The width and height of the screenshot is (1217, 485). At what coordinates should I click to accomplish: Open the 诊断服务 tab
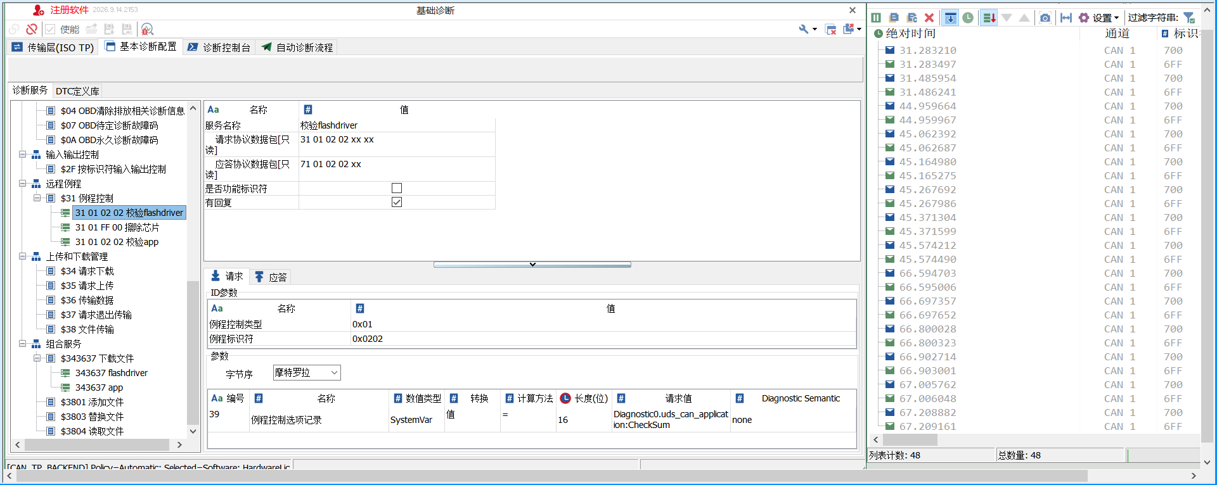pyautogui.click(x=30, y=91)
